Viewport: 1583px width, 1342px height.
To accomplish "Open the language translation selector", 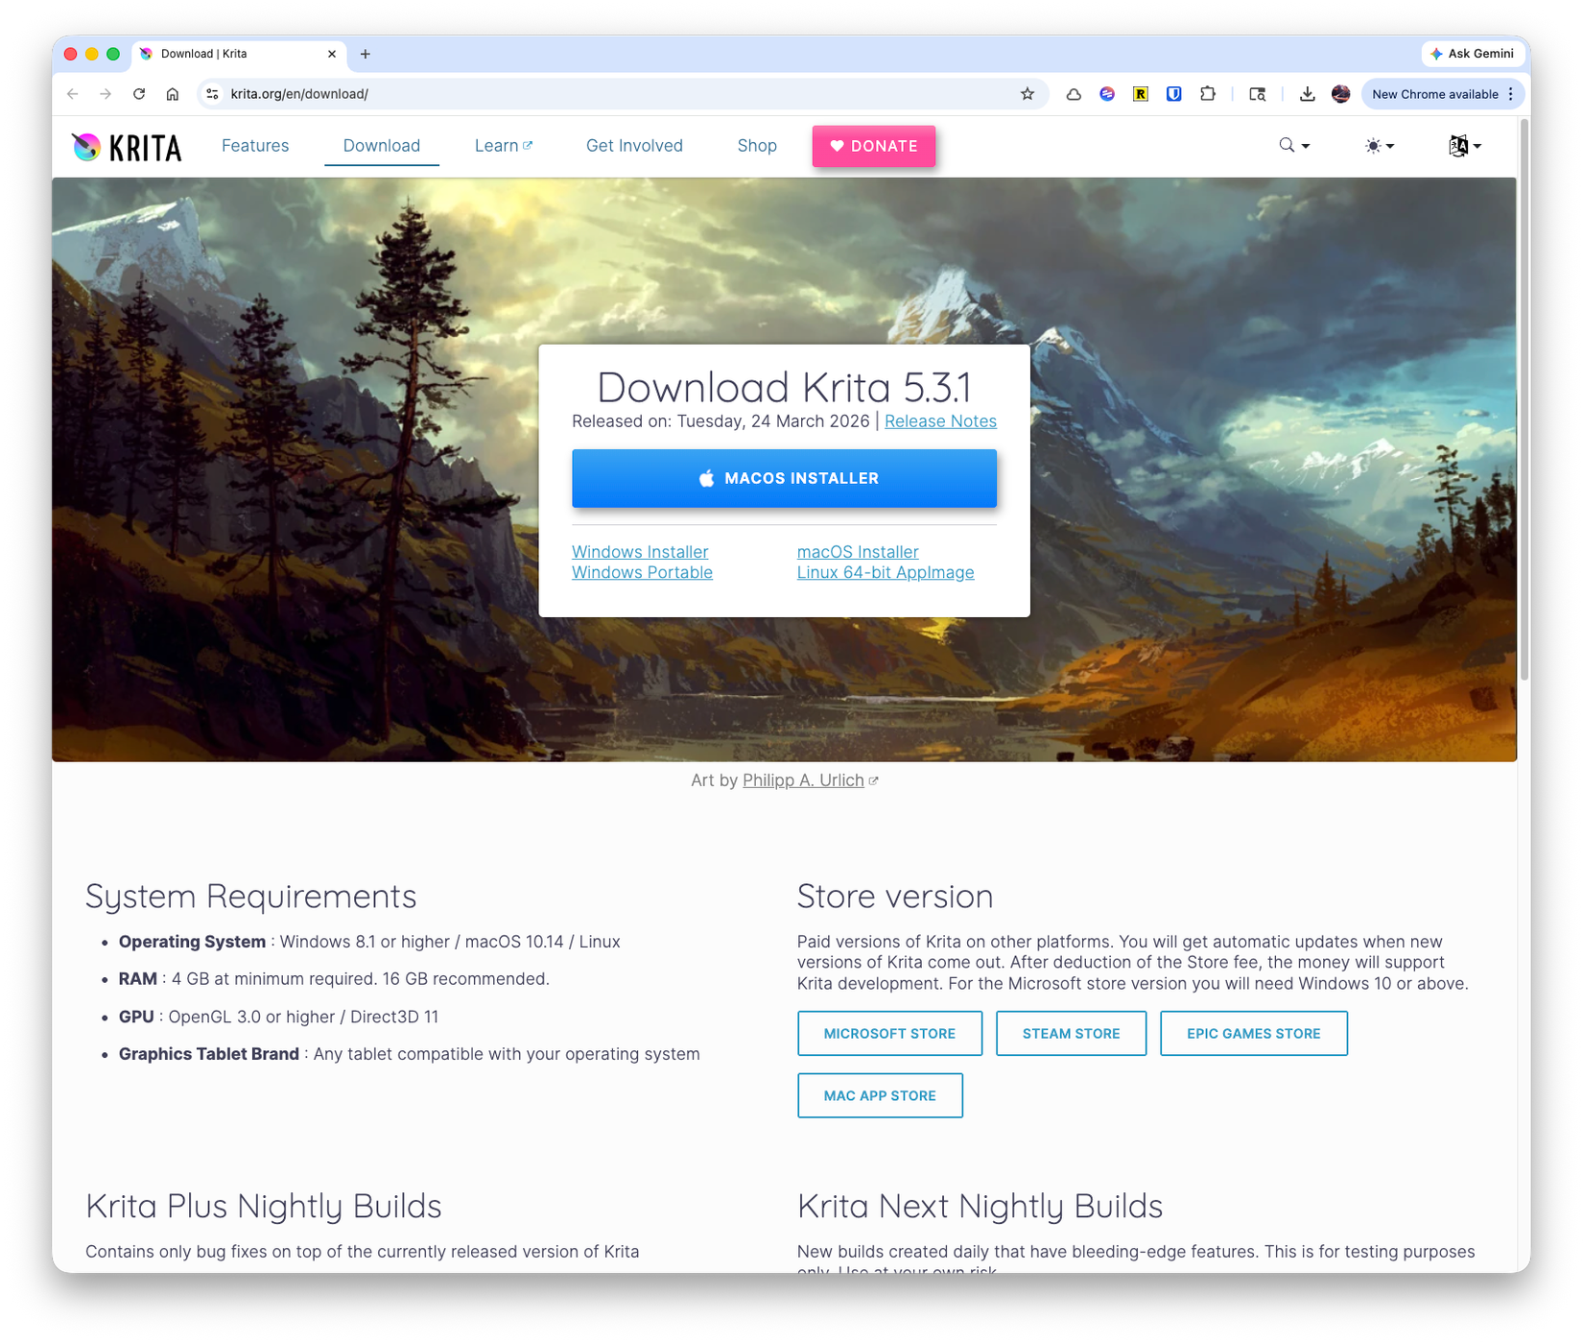I will pos(1458,146).
